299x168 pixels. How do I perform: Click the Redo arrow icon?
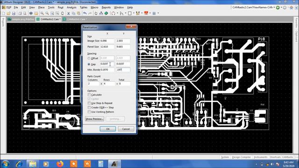coord(90,14)
